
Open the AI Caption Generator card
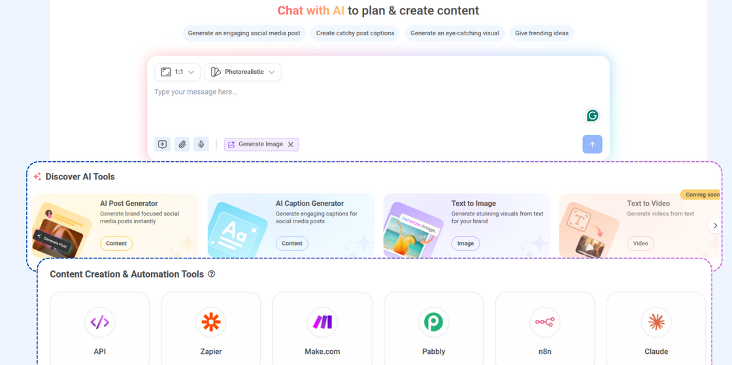coord(291,225)
